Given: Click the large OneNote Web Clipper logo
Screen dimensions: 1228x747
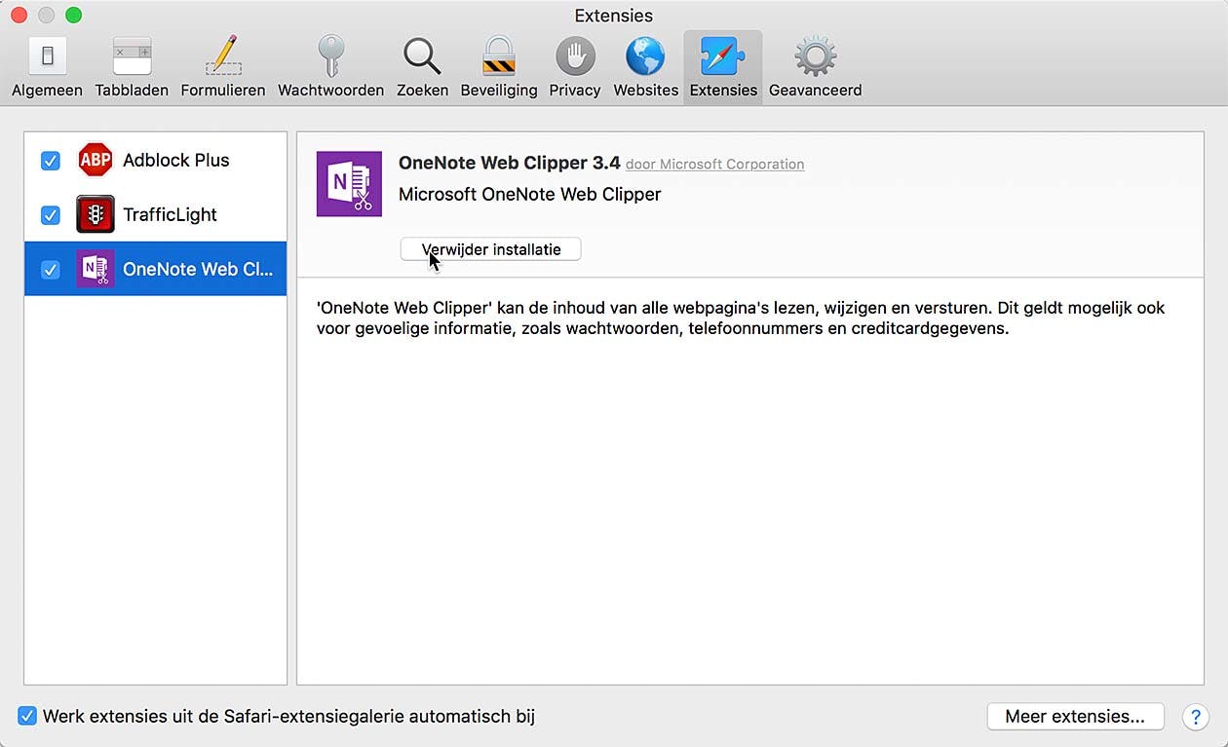Looking at the screenshot, I should pyautogui.click(x=349, y=184).
